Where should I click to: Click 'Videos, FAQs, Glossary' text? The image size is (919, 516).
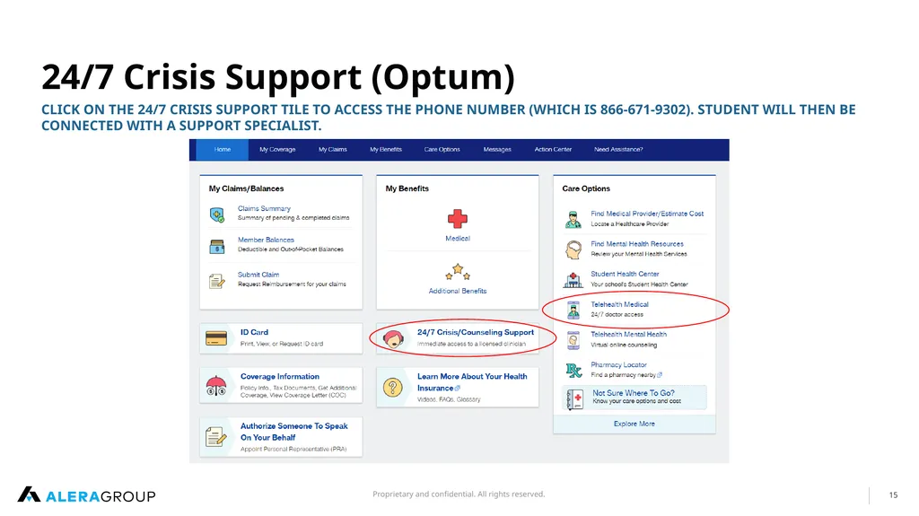[x=449, y=399]
